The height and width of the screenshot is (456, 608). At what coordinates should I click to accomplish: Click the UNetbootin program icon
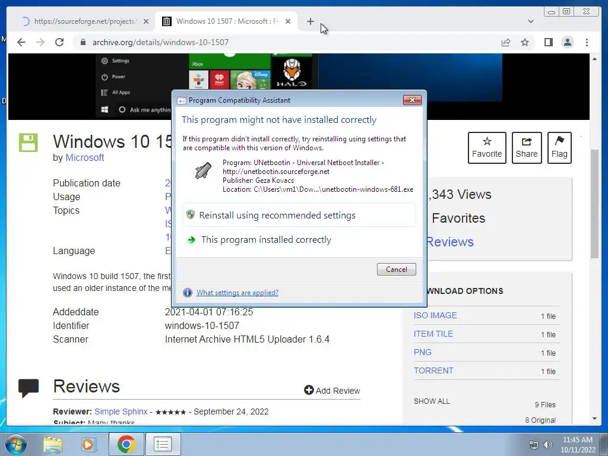click(203, 170)
